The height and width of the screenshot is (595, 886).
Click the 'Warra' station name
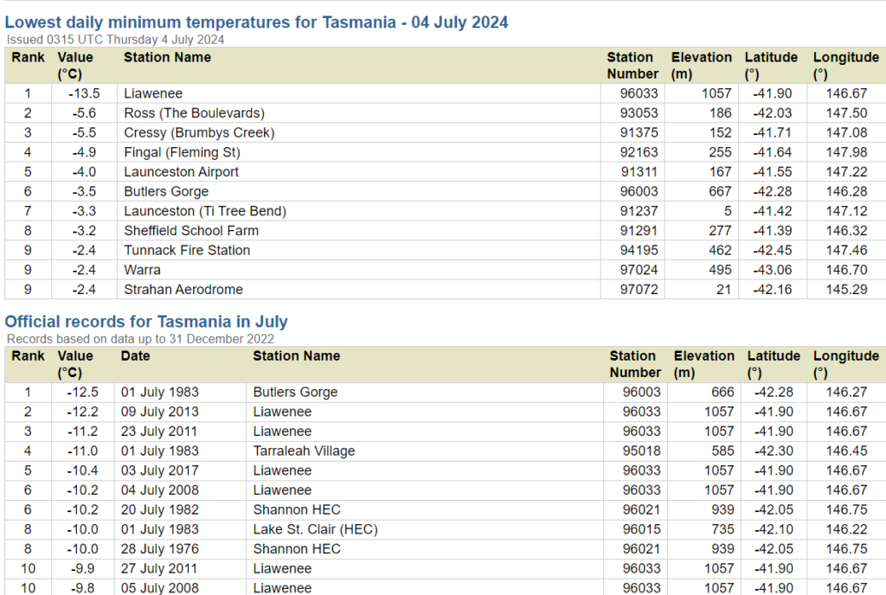142,270
